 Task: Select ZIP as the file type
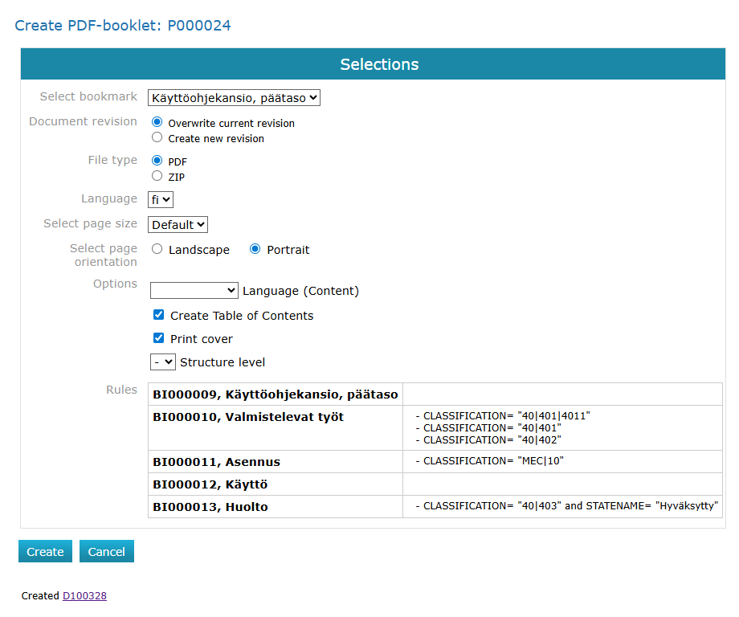(x=157, y=175)
